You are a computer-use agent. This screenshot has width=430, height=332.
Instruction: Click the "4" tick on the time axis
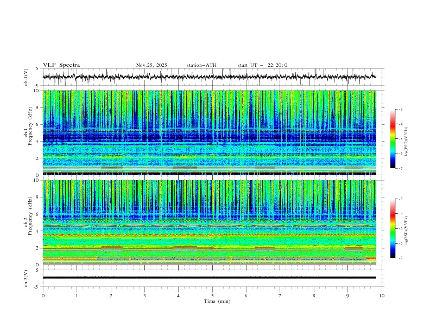[178, 296]
